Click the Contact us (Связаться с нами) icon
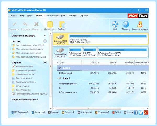157x126 pixels. tap(140, 24)
